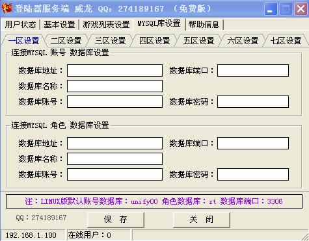Click account section 数据库名称 input

click(114, 86)
